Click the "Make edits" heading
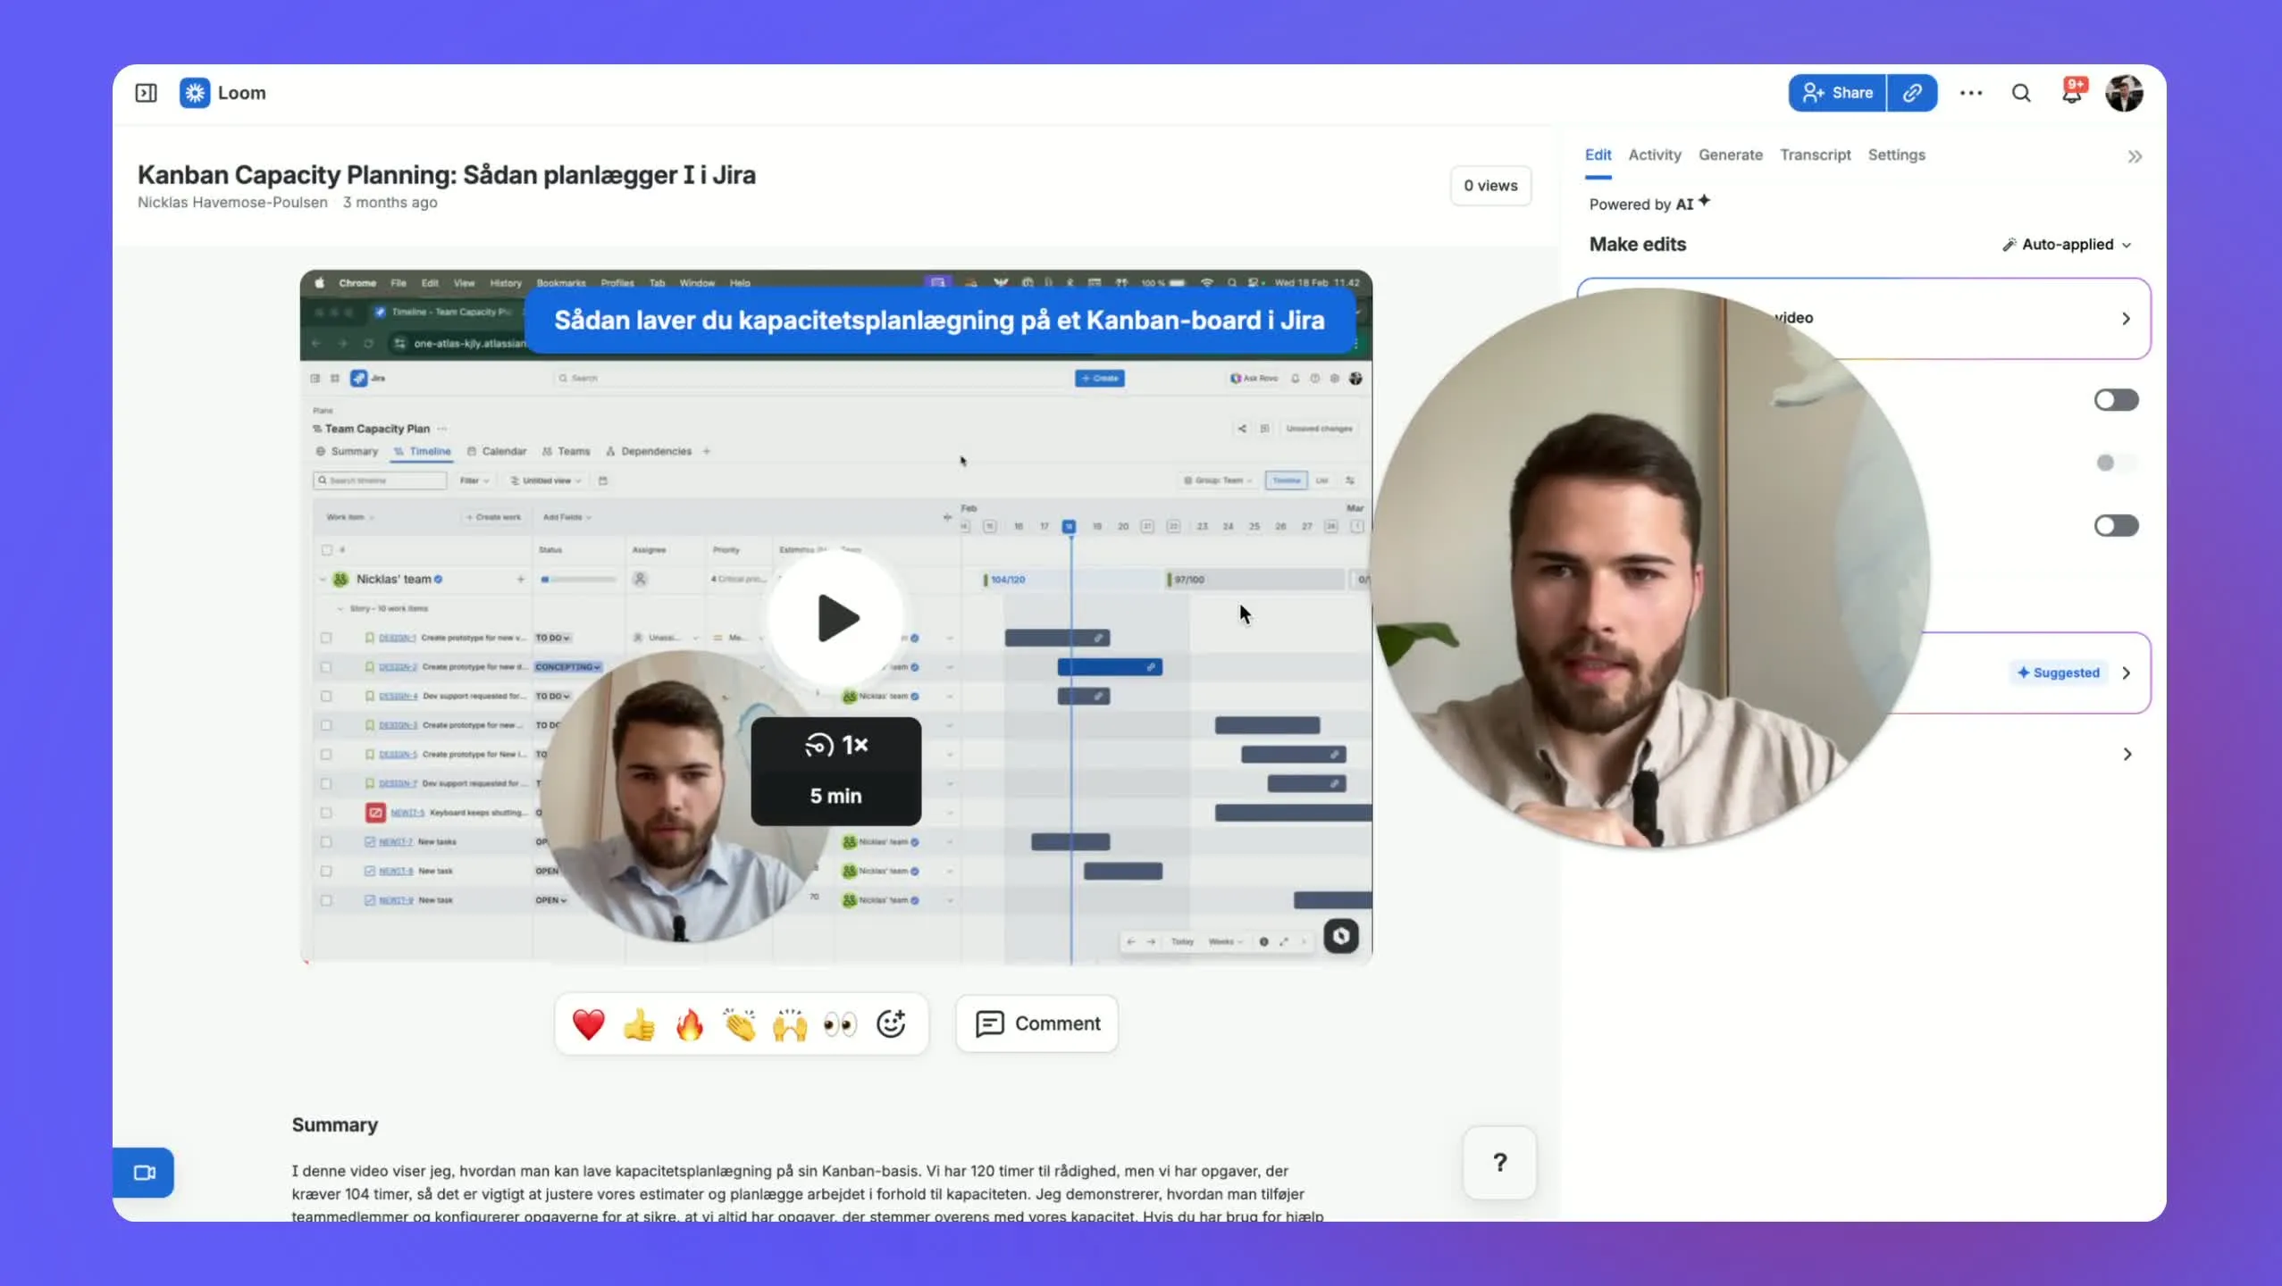The image size is (2282, 1286). [x=1637, y=245]
